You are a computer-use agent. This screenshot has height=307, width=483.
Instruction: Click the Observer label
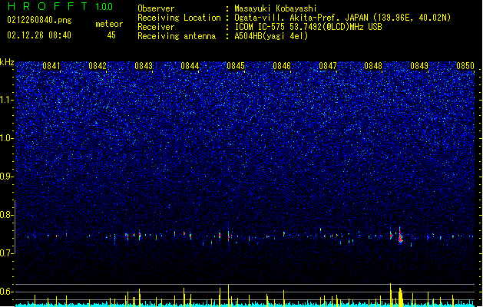pyautogui.click(x=156, y=8)
